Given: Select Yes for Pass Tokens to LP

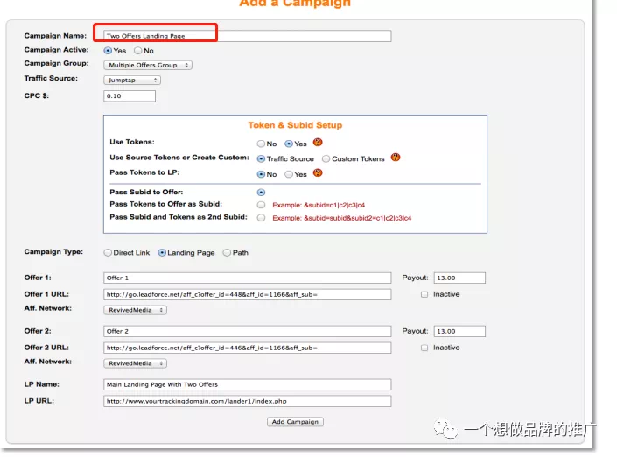Looking at the screenshot, I should [289, 174].
